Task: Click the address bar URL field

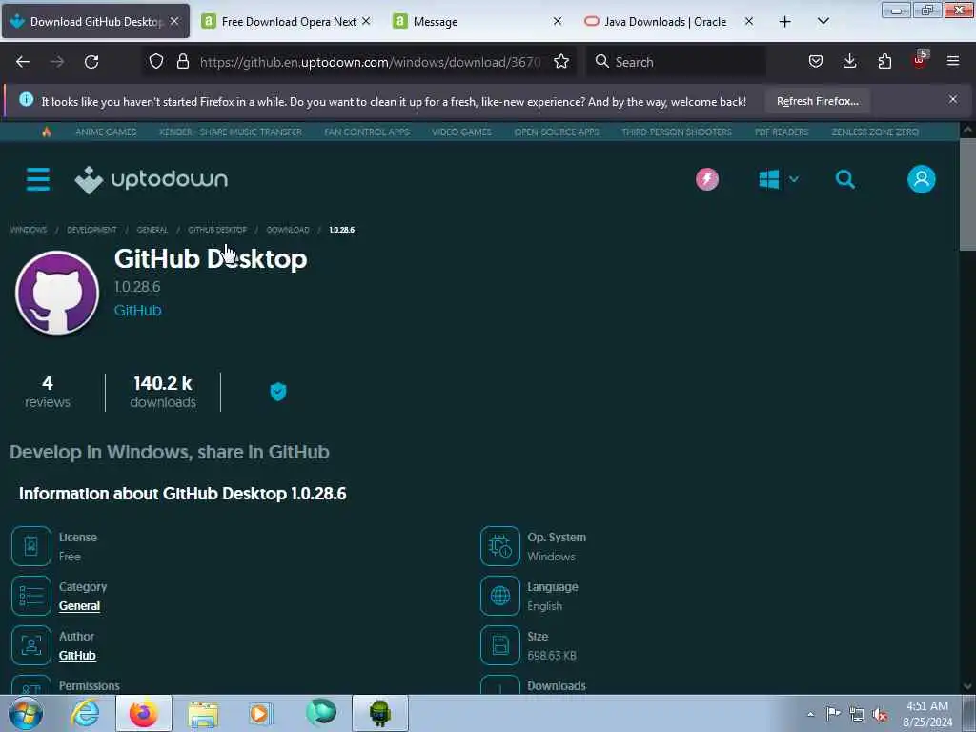Action: [371, 62]
